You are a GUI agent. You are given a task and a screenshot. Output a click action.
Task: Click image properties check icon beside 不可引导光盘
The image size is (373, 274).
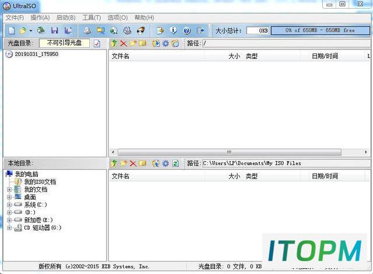click(97, 44)
